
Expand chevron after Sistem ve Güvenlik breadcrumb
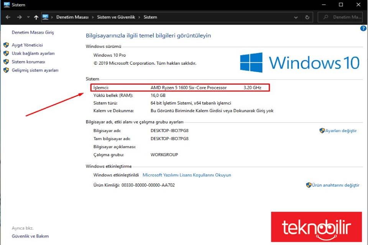coord(139,17)
